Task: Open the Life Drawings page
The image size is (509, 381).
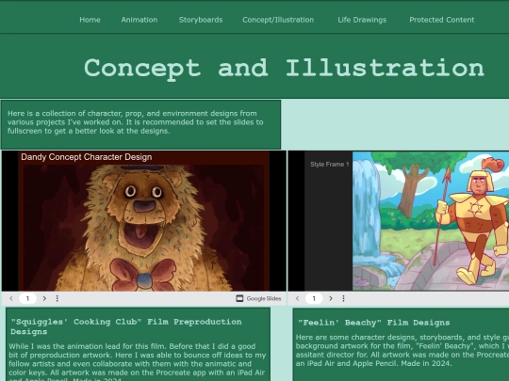Action: tap(362, 20)
